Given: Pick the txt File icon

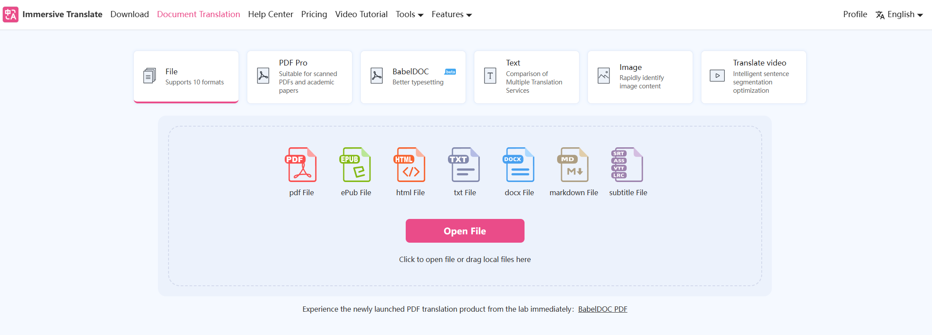Looking at the screenshot, I should (x=465, y=165).
